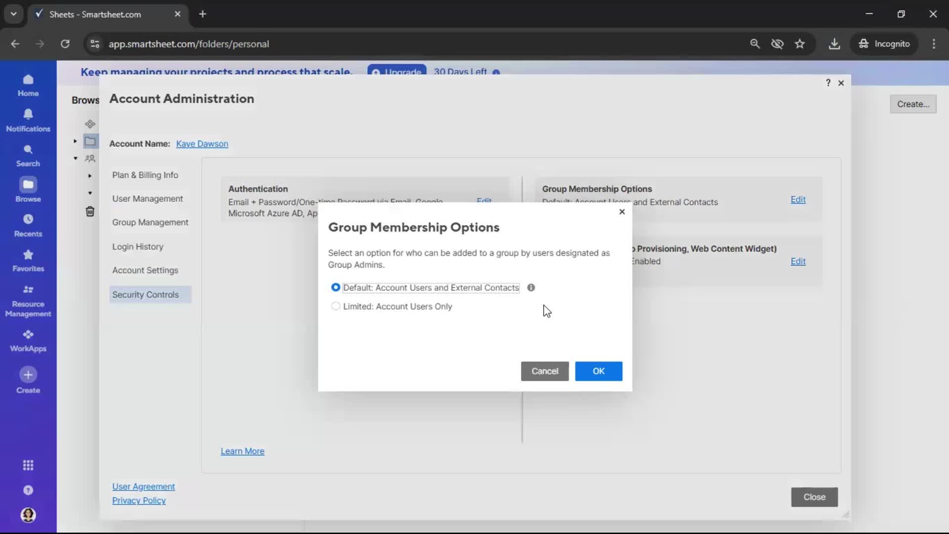Open the Chrome three-dot menu
This screenshot has width=949, height=534.
pos(934,44)
